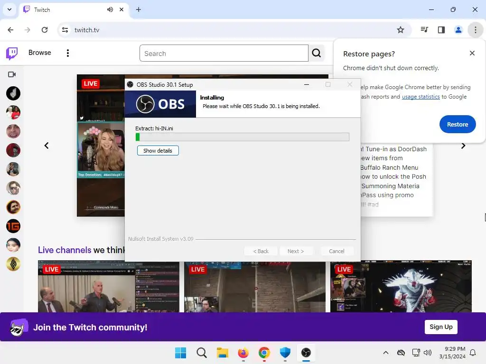Open the second sidebar channel avatar
486x364 pixels.
13,112
